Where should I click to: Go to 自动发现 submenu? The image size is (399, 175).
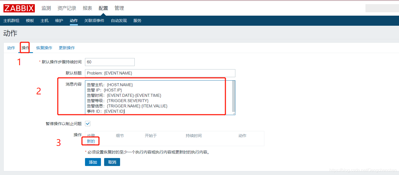[x=119, y=21]
